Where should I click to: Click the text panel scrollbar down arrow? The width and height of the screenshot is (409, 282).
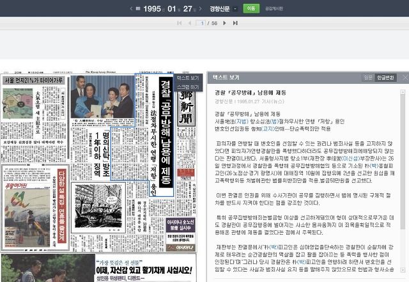tap(403, 269)
